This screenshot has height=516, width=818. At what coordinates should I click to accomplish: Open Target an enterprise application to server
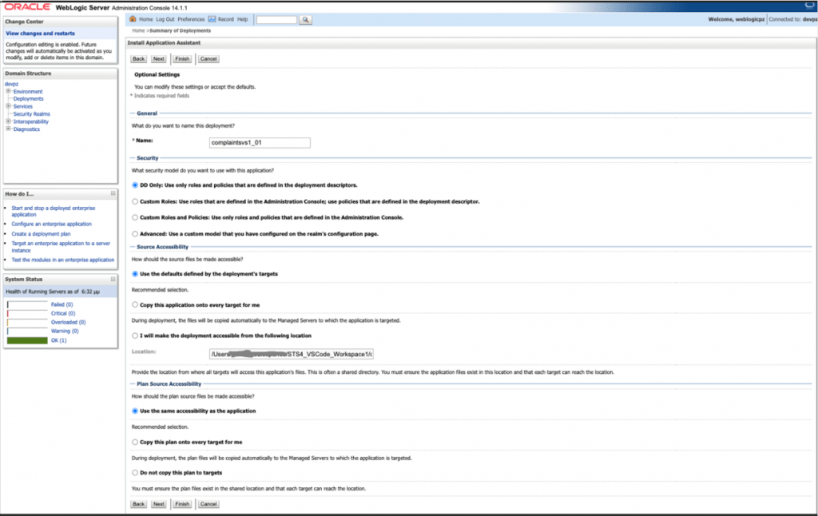(x=61, y=247)
